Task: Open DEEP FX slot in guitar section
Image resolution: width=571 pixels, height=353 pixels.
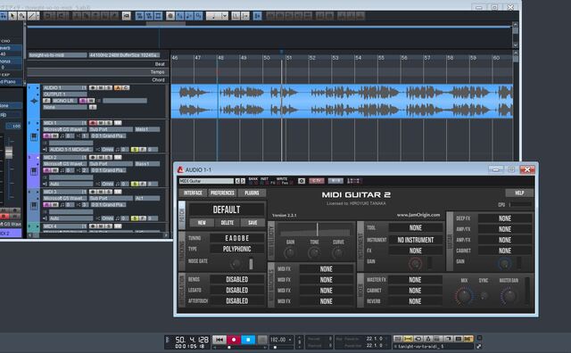Action: click(x=505, y=218)
